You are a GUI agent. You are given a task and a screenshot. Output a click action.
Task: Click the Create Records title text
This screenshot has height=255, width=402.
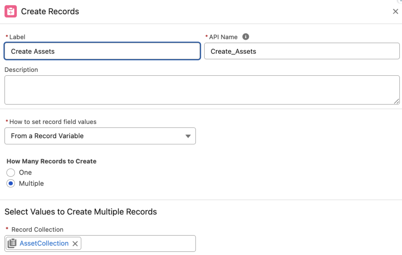point(50,11)
